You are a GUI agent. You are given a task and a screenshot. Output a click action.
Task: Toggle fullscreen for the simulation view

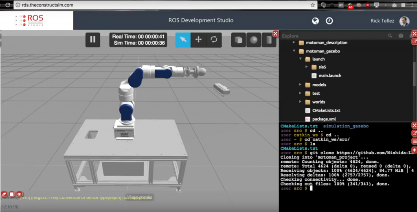[x=276, y=34]
